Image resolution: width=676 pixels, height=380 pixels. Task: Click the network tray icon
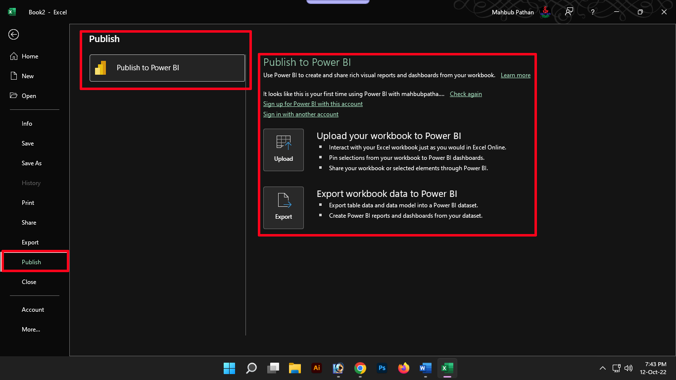click(x=617, y=368)
